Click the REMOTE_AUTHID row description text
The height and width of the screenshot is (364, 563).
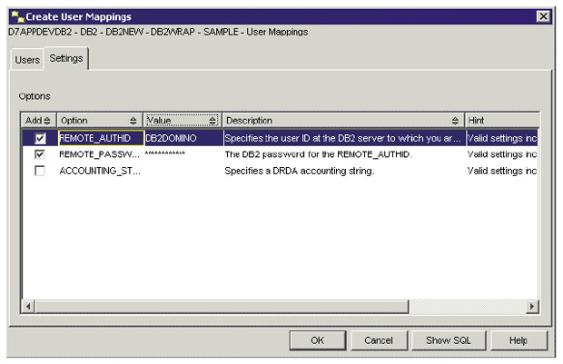[342, 138]
